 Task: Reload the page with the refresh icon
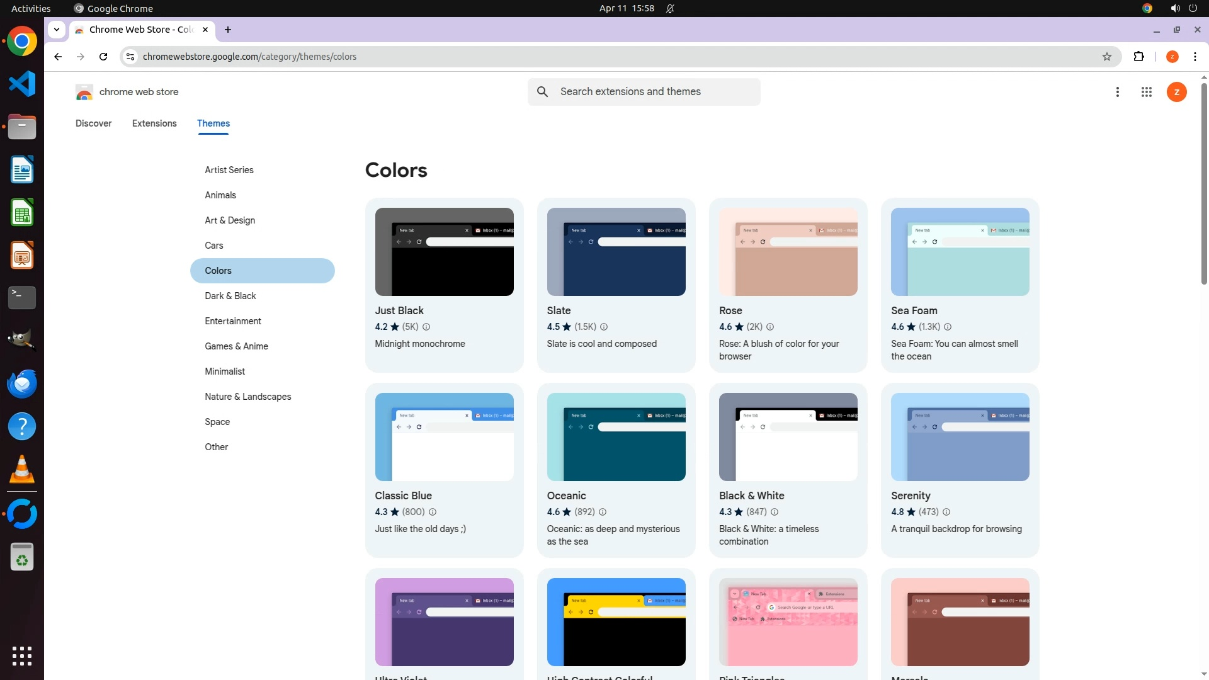pyautogui.click(x=103, y=57)
